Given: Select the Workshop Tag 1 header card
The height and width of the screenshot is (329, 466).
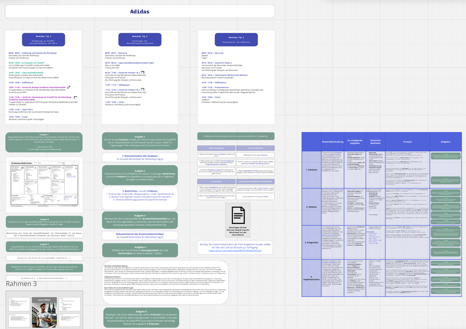Looking at the screenshot, I should tap(43, 39).
